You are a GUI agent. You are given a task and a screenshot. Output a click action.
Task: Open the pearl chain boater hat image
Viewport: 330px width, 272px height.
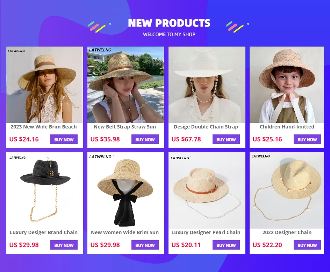[207, 190]
